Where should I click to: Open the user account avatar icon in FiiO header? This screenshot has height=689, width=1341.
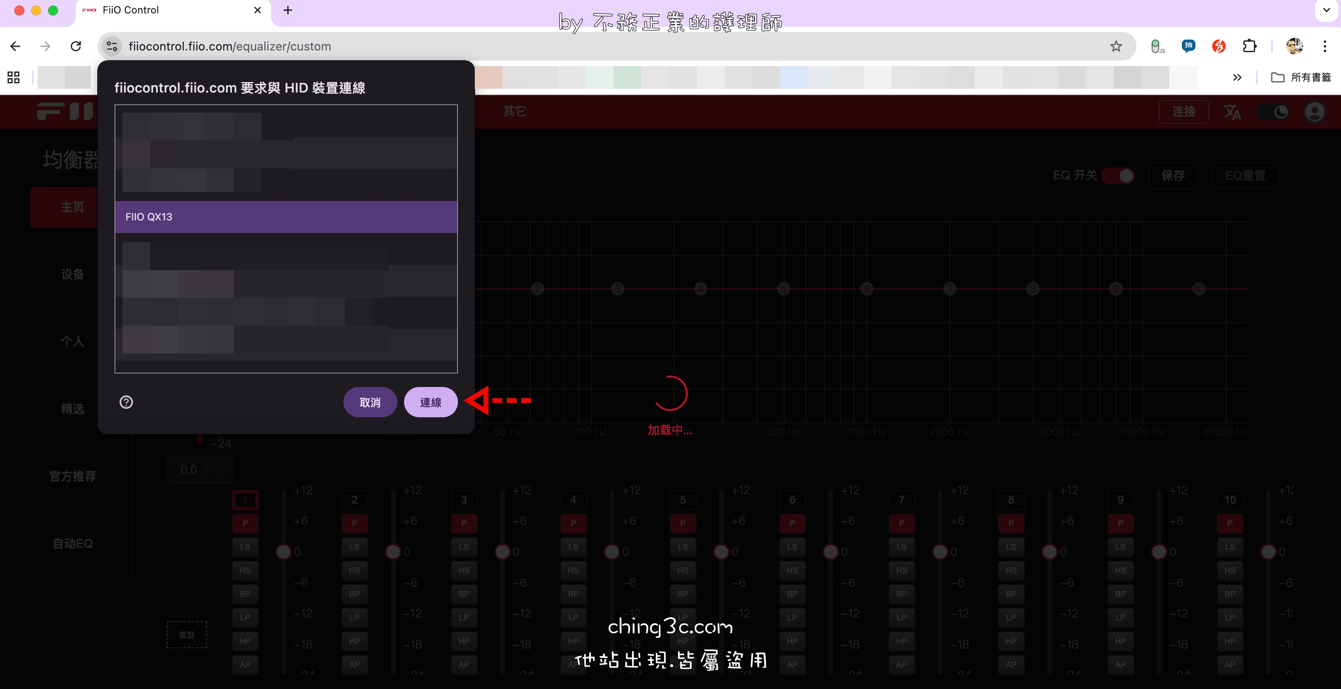[1314, 112]
